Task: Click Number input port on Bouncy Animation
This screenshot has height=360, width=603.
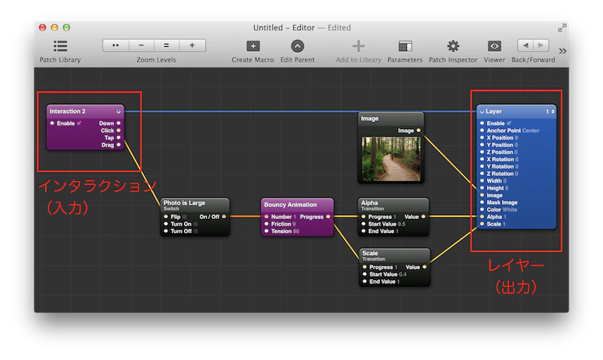Action: point(266,217)
